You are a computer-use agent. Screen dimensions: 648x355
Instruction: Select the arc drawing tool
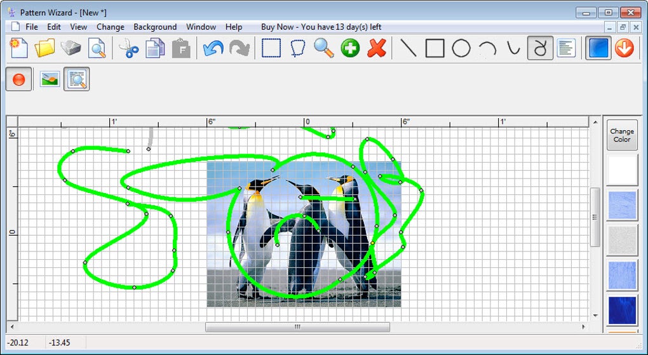[x=488, y=48]
